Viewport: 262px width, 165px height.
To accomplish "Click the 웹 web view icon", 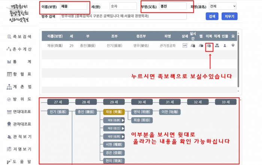I will pyautogui.click(x=201, y=46).
